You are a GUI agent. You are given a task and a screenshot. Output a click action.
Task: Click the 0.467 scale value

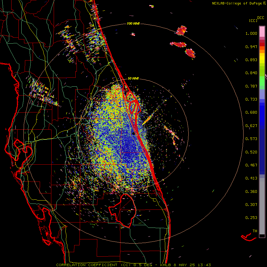(x=251, y=165)
